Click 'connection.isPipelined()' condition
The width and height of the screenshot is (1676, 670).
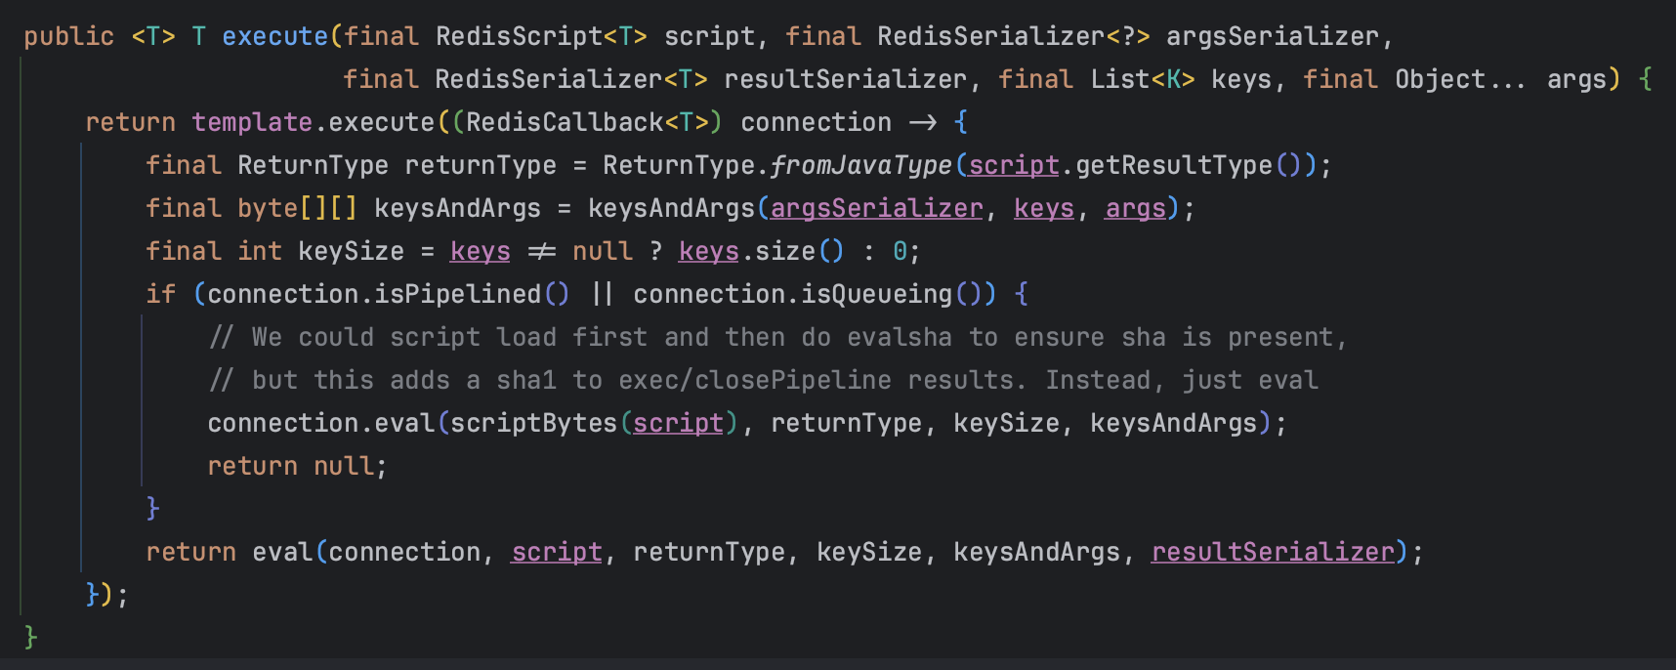(x=388, y=294)
